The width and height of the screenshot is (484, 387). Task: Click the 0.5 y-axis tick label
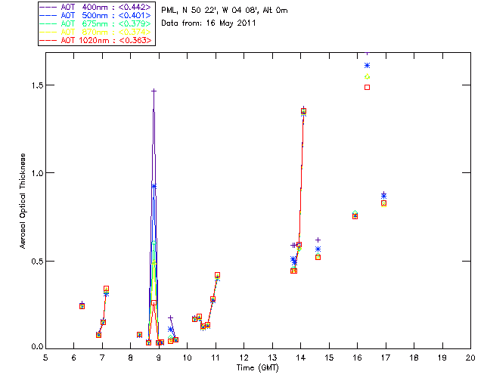pyautogui.click(x=37, y=261)
